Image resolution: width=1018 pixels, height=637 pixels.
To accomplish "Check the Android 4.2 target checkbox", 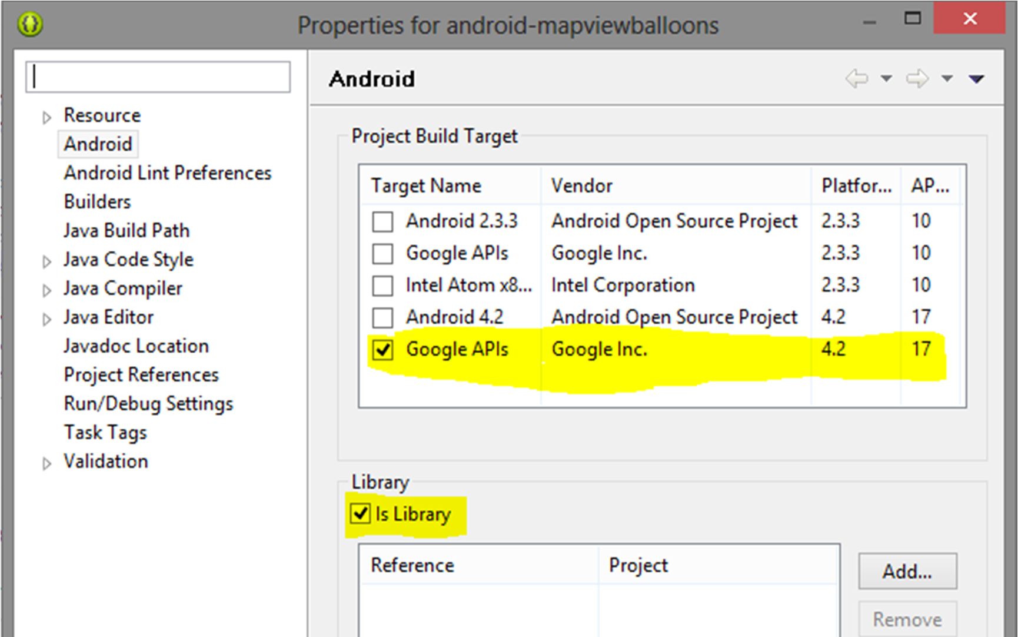I will pyautogui.click(x=382, y=318).
